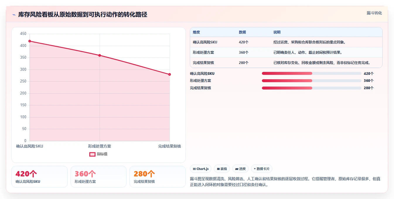This screenshot has width=394, height=199.
Task: Click the 表格 tag chip
Action: point(222,169)
